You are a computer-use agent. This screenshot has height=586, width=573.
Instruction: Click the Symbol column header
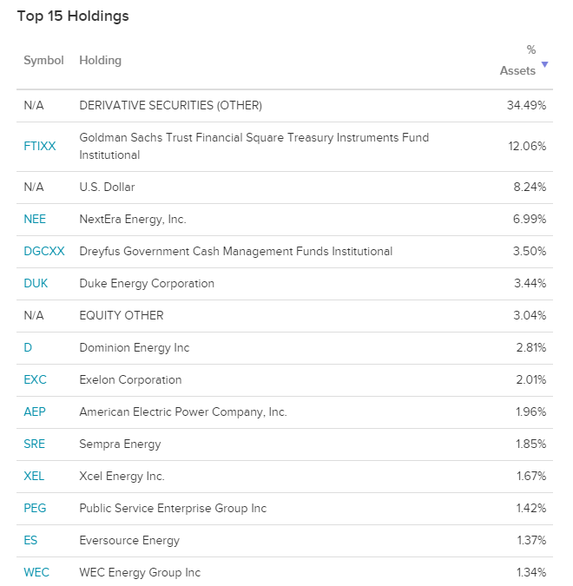[x=43, y=60]
